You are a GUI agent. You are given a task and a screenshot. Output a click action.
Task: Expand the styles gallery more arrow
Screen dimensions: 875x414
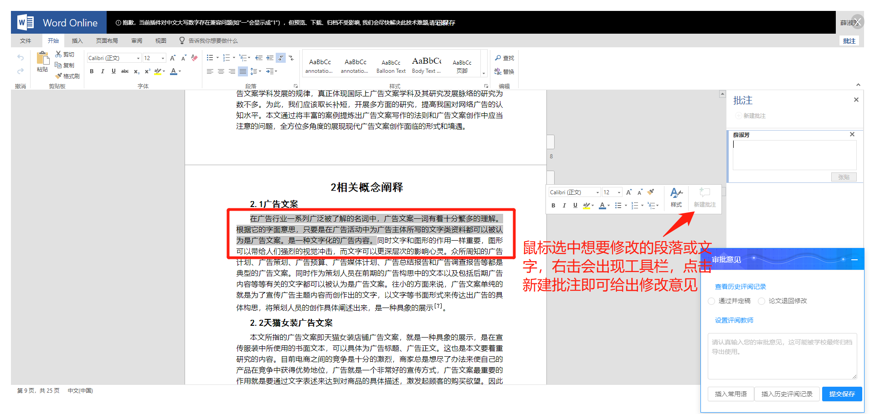484,73
